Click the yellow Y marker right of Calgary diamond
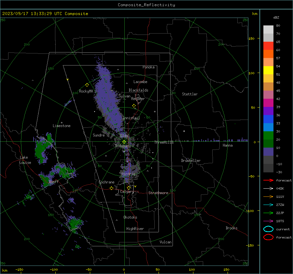Image resolution: width=293 pixels, height=274 pixels. click(135, 186)
